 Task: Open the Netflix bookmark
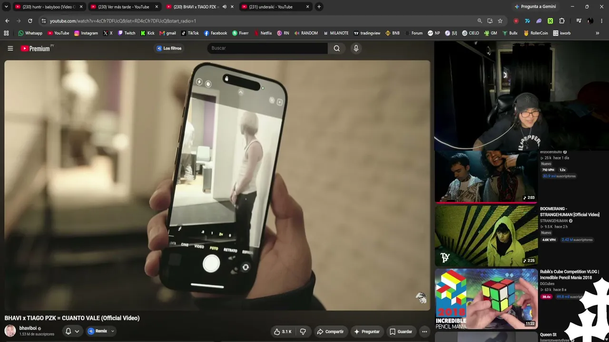point(263,33)
